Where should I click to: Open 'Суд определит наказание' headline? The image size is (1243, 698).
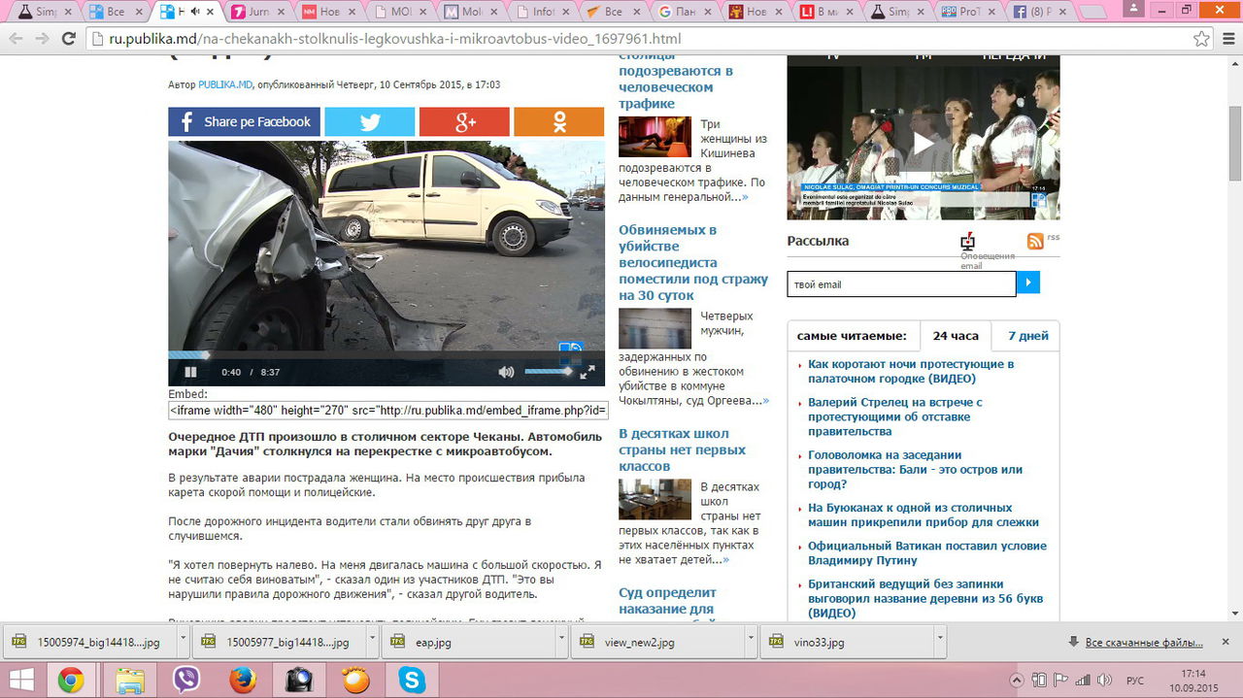[667, 601]
